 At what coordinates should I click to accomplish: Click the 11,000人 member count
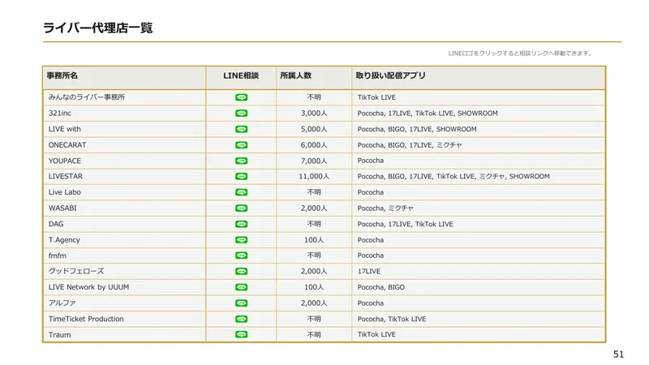(x=314, y=176)
